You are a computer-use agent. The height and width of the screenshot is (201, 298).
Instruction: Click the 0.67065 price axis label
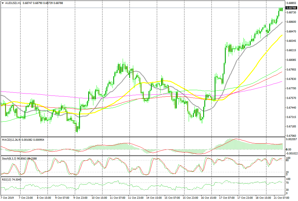point(291,136)
